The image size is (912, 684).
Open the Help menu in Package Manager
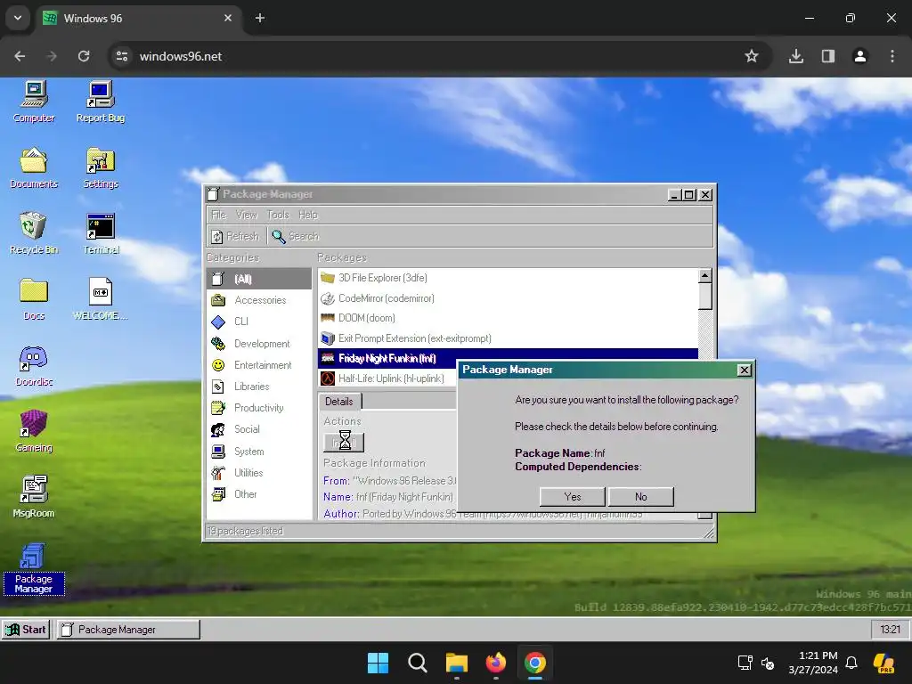pyautogui.click(x=308, y=215)
